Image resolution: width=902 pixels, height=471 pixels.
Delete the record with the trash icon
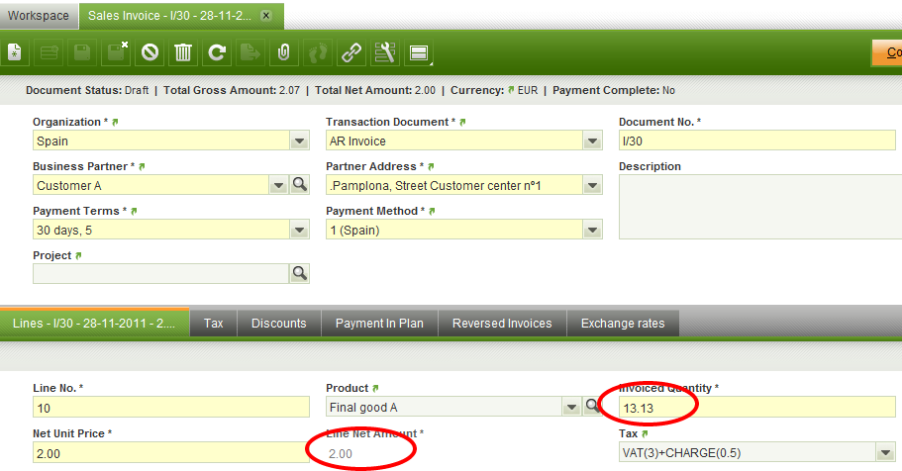(x=183, y=52)
